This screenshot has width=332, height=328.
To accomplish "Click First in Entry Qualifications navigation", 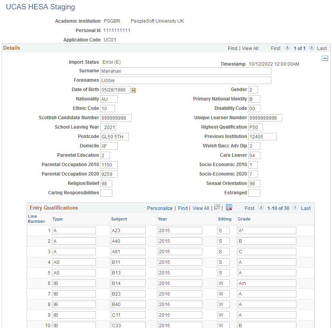I will [249, 208].
